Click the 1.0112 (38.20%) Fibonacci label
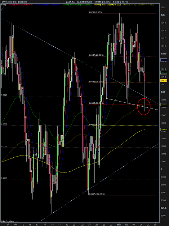The width and height of the screenshot is (169, 226). click(x=96, y=82)
